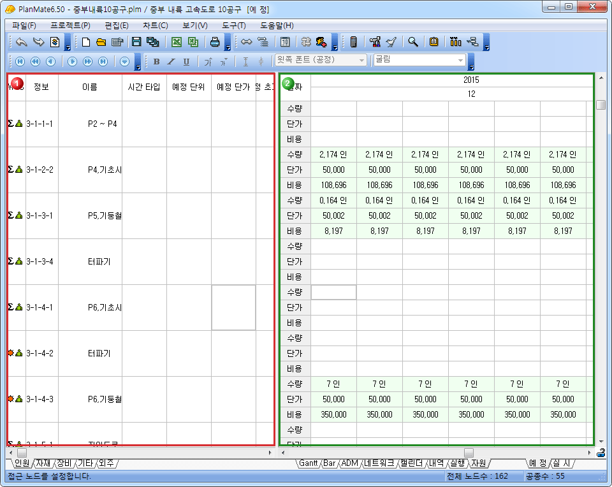Click the empty 수량 cell for 3-1-4-1

coord(333,292)
